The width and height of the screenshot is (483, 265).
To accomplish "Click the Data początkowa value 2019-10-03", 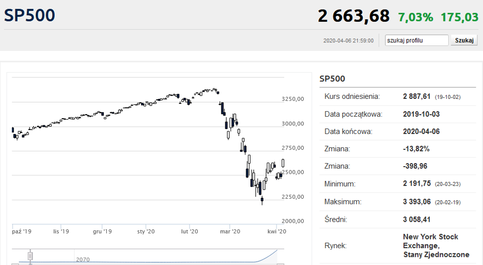I will (x=421, y=114).
